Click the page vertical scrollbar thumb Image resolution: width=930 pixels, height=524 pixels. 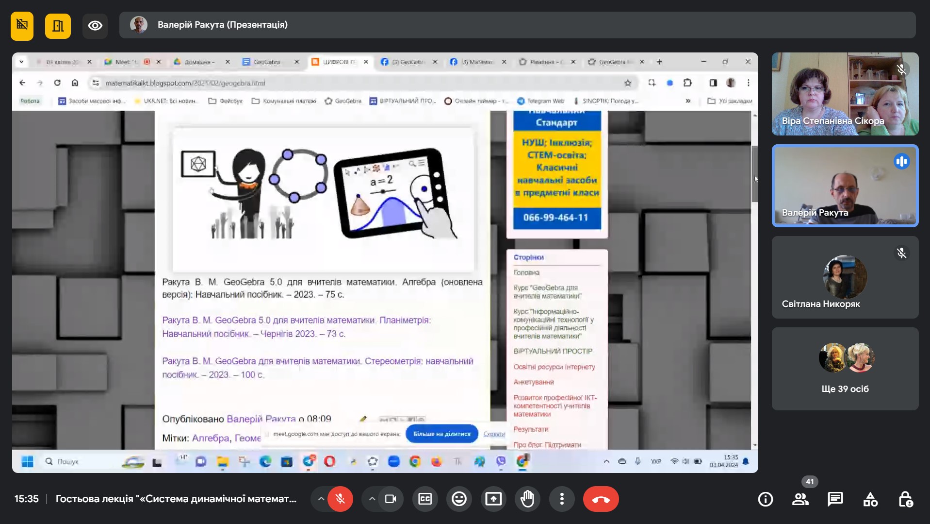coord(754,173)
